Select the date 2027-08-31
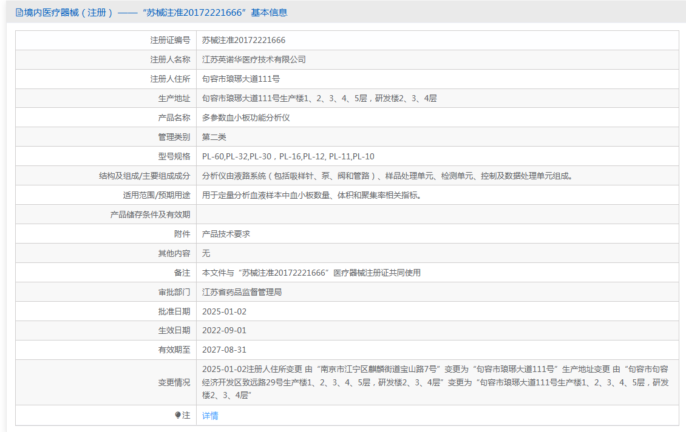Screen dimensions: 686x432 pyautogui.click(x=224, y=350)
